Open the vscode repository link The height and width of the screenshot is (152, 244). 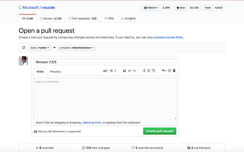tap(48, 8)
